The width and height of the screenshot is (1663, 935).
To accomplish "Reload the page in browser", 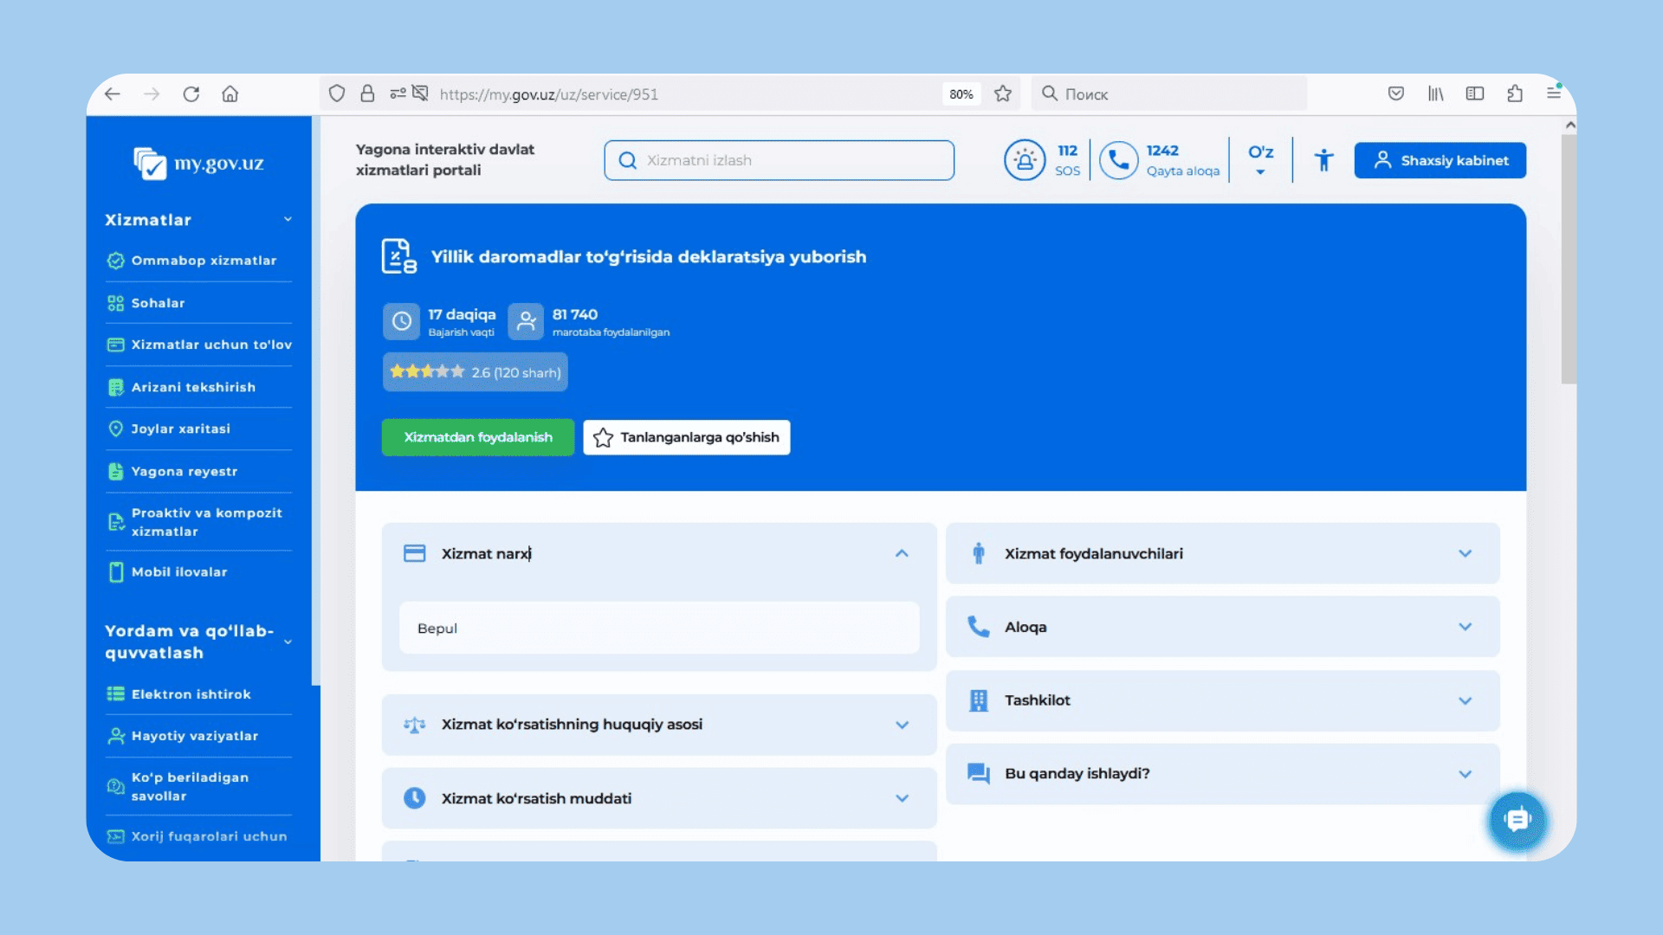I will point(191,93).
